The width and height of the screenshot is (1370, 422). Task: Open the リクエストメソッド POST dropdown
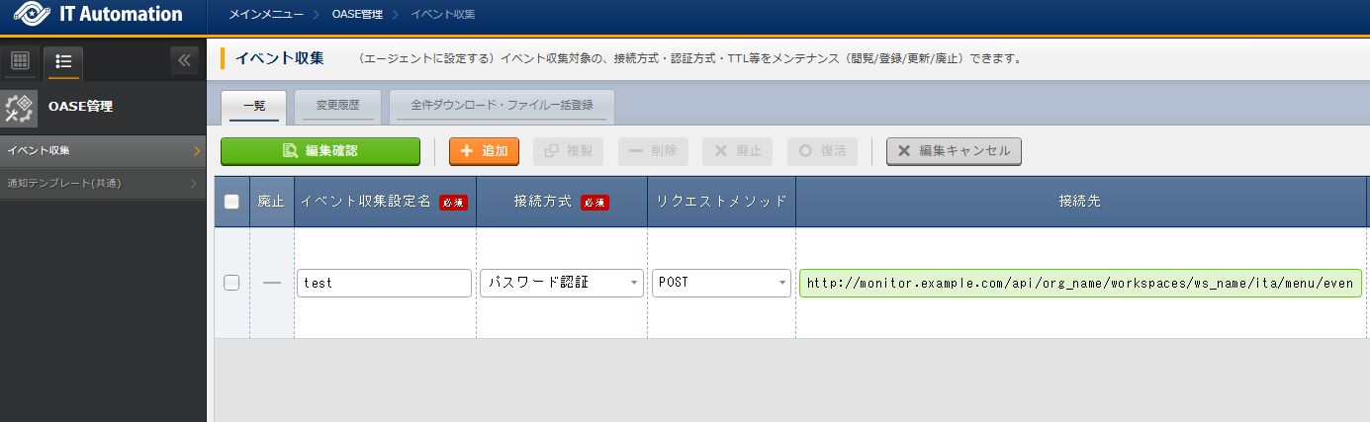721,283
